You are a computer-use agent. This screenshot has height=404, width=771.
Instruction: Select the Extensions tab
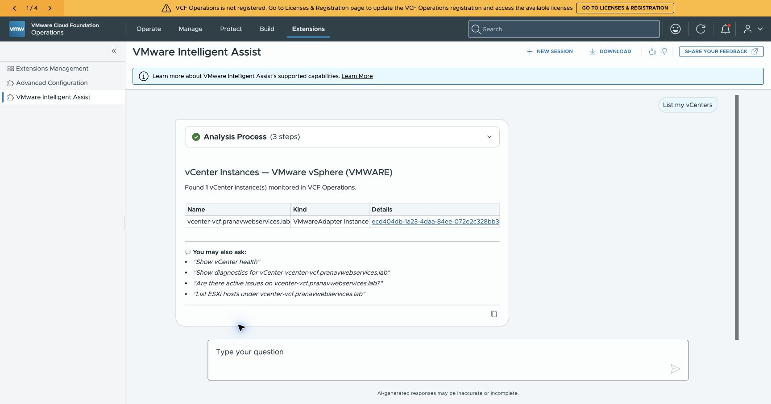click(x=308, y=29)
